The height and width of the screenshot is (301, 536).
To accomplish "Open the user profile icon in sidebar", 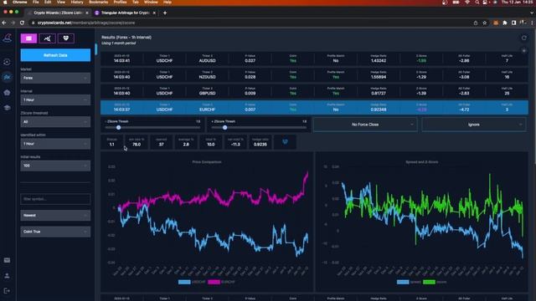I will (7, 276).
